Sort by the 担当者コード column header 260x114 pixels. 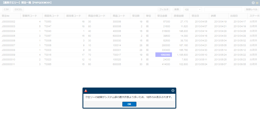tap(75, 16)
